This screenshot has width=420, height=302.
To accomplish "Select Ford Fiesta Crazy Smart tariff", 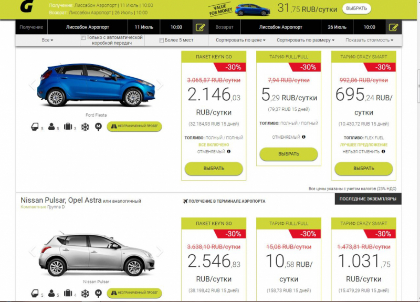I will (364, 169).
